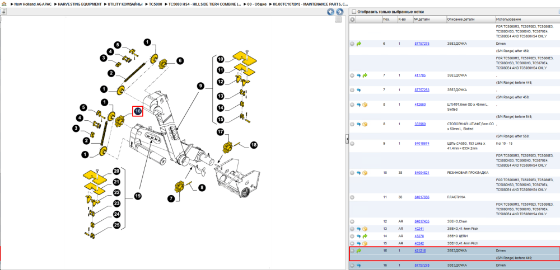The image size is (560, 270).
Task: Open part number link 84017435
Action: point(422,221)
